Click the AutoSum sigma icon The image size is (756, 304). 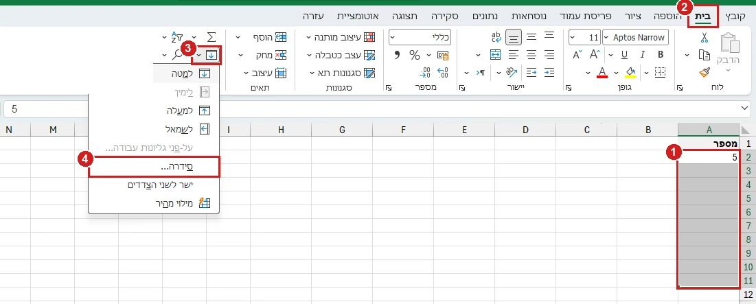tap(211, 37)
